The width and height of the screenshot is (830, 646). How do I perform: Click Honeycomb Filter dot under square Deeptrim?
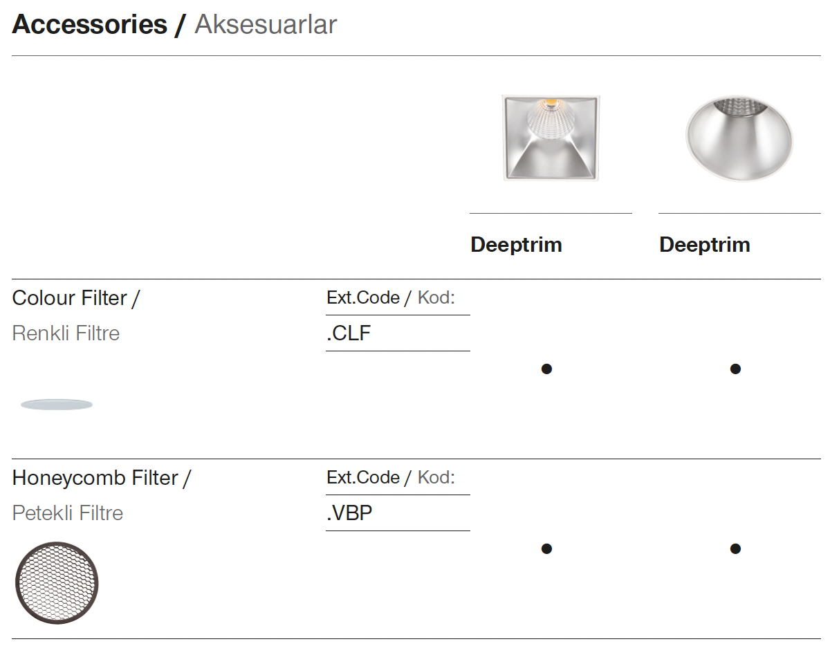click(x=546, y=548)
